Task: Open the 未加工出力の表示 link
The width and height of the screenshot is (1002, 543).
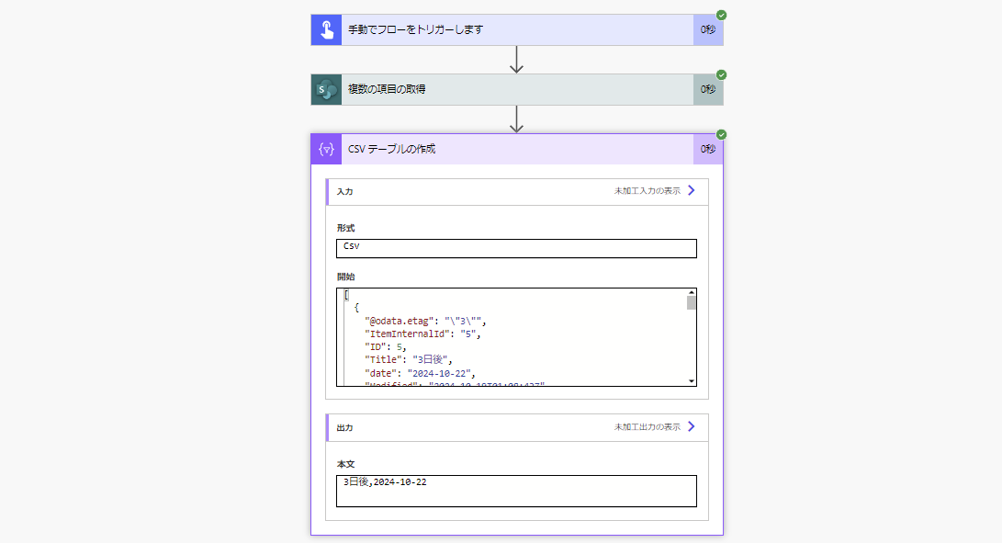Action: (648, 426)
